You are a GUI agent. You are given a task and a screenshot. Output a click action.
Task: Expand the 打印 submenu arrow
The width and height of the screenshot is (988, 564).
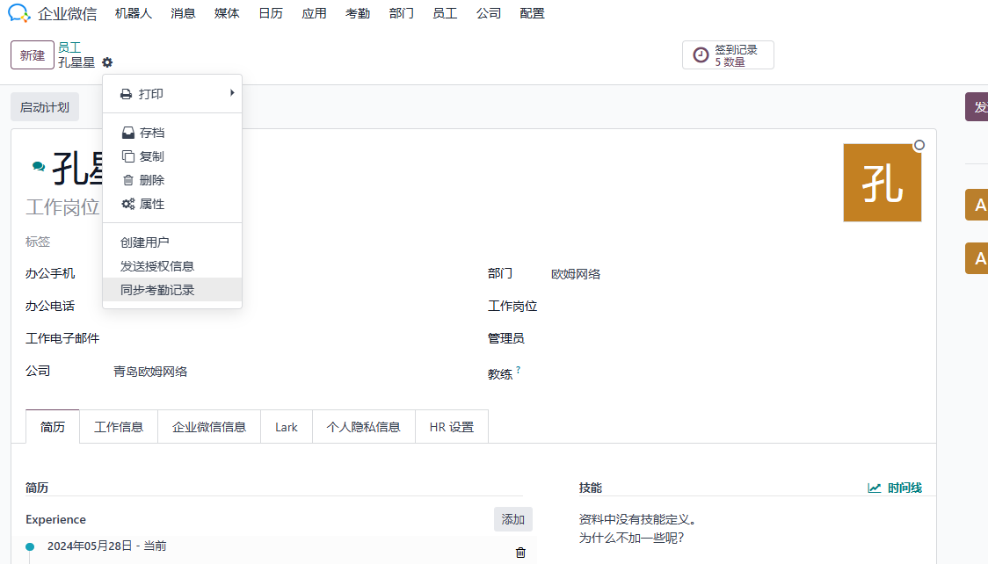point(232,93)
